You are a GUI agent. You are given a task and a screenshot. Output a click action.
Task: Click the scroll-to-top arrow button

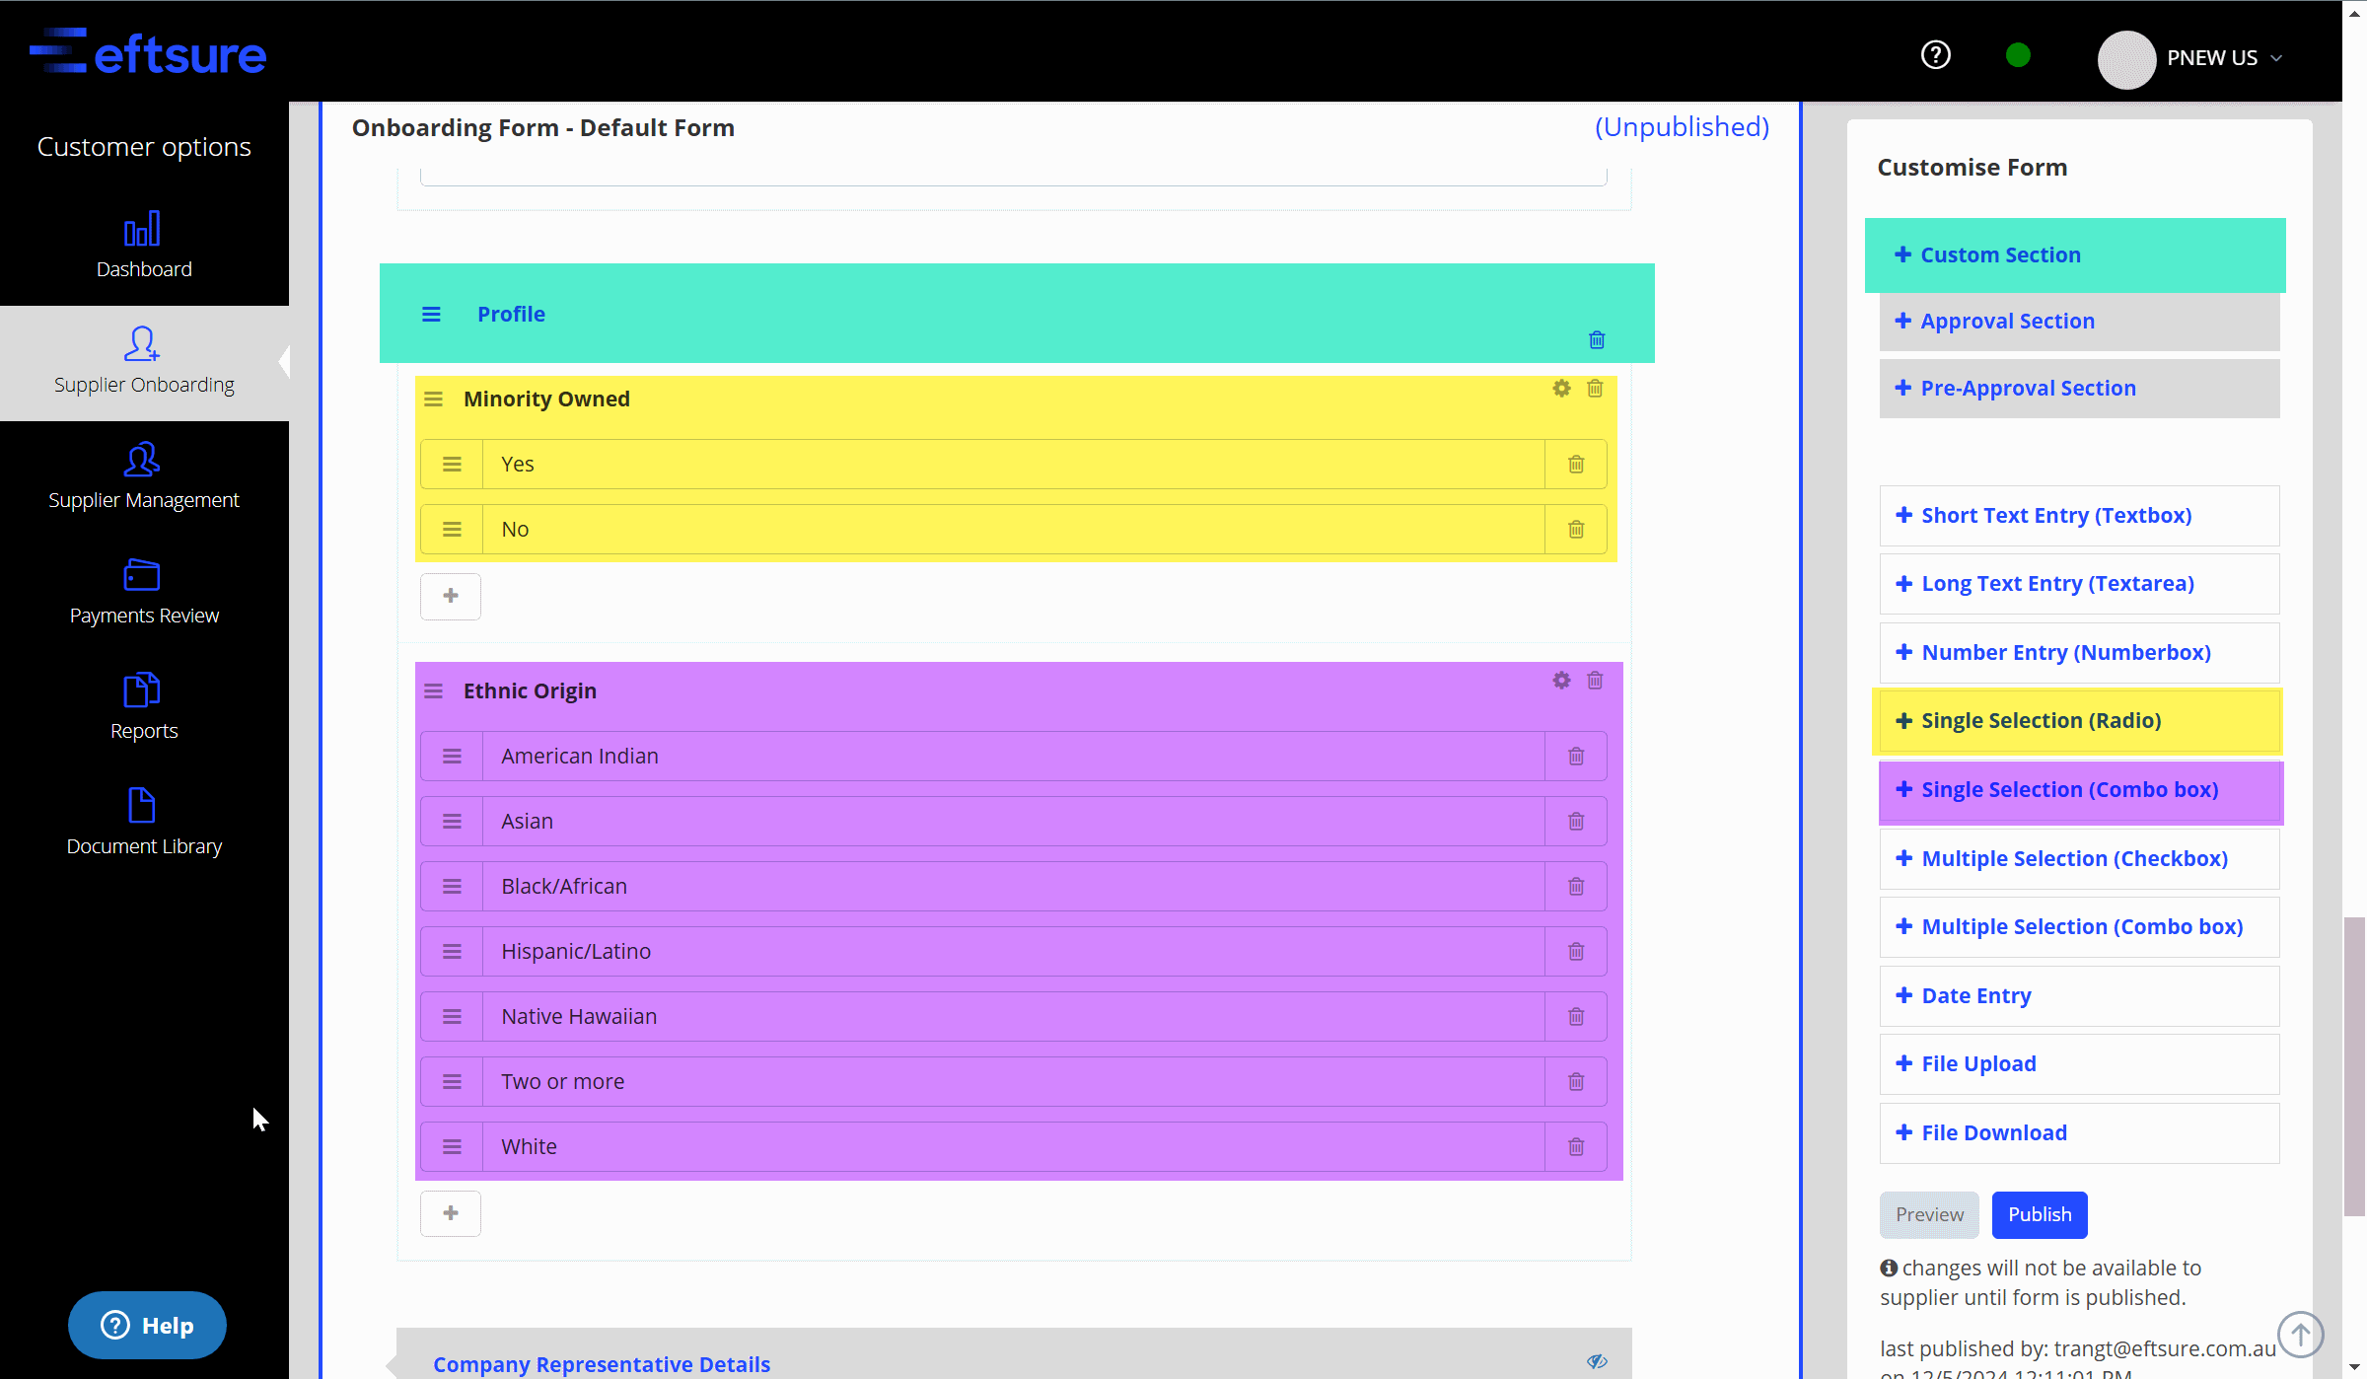tap(2300, 1335)
